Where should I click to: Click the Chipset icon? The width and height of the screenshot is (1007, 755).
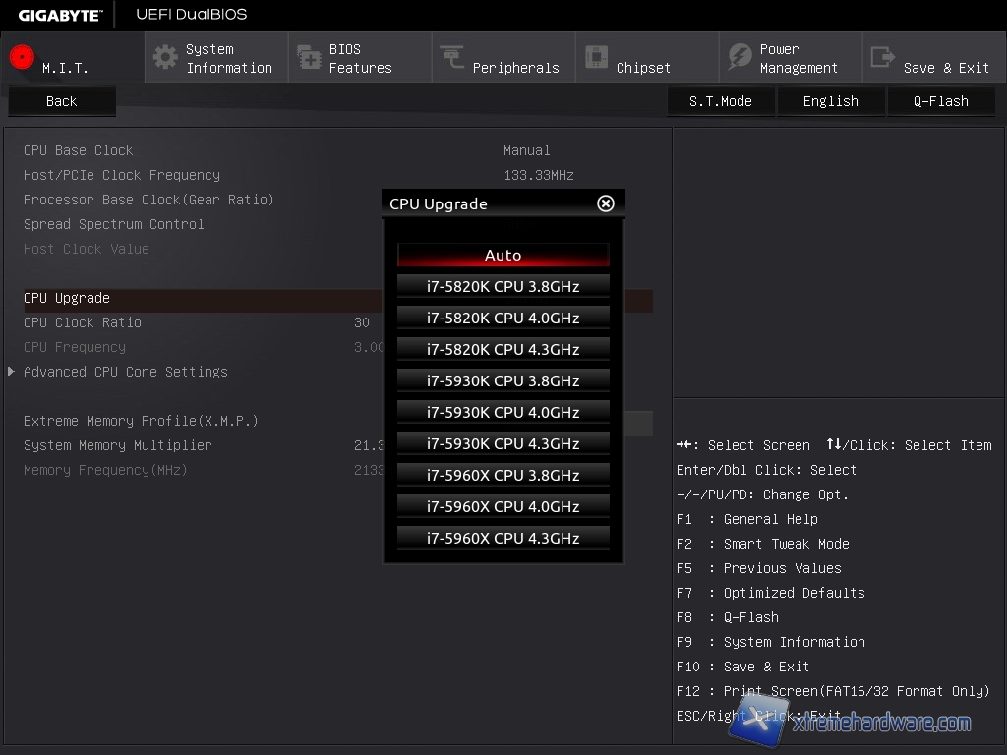pyautogui.click(x=596, y=57)
